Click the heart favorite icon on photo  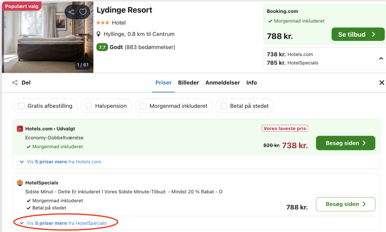click(x=83, y=12)
